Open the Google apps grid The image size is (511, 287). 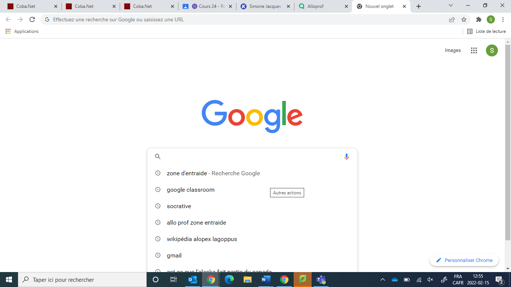474,50
